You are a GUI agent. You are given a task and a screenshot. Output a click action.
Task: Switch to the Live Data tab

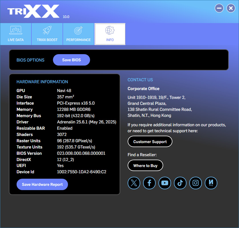(x=16, y=34)
